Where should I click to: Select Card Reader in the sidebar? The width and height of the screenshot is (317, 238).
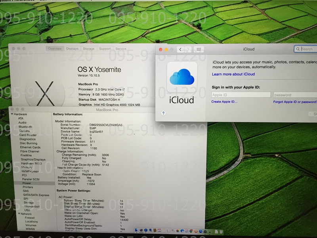28,135
